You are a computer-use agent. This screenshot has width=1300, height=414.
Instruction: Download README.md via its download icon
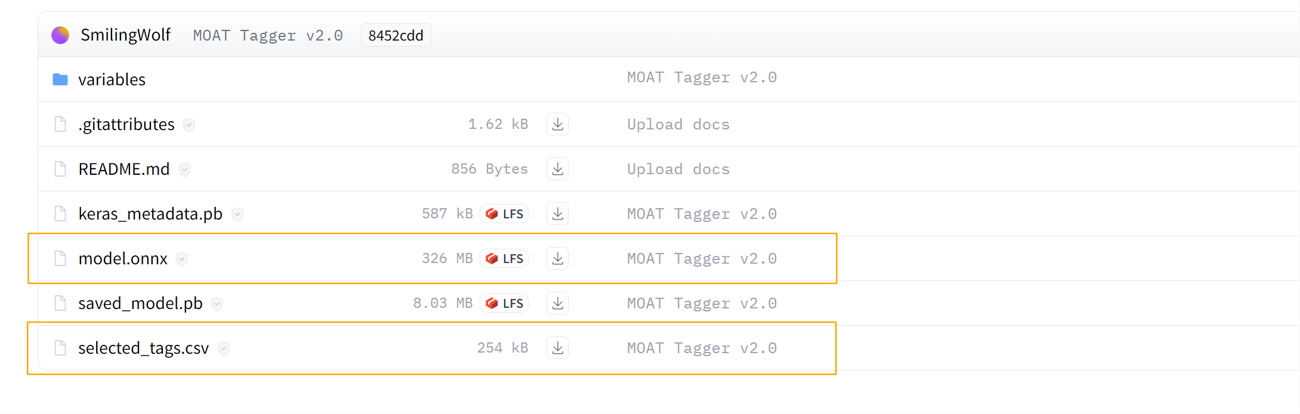(x=557, y=169)
